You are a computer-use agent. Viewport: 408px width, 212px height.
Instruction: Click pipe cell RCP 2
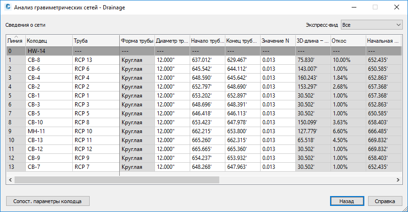[x=96, y=87]
